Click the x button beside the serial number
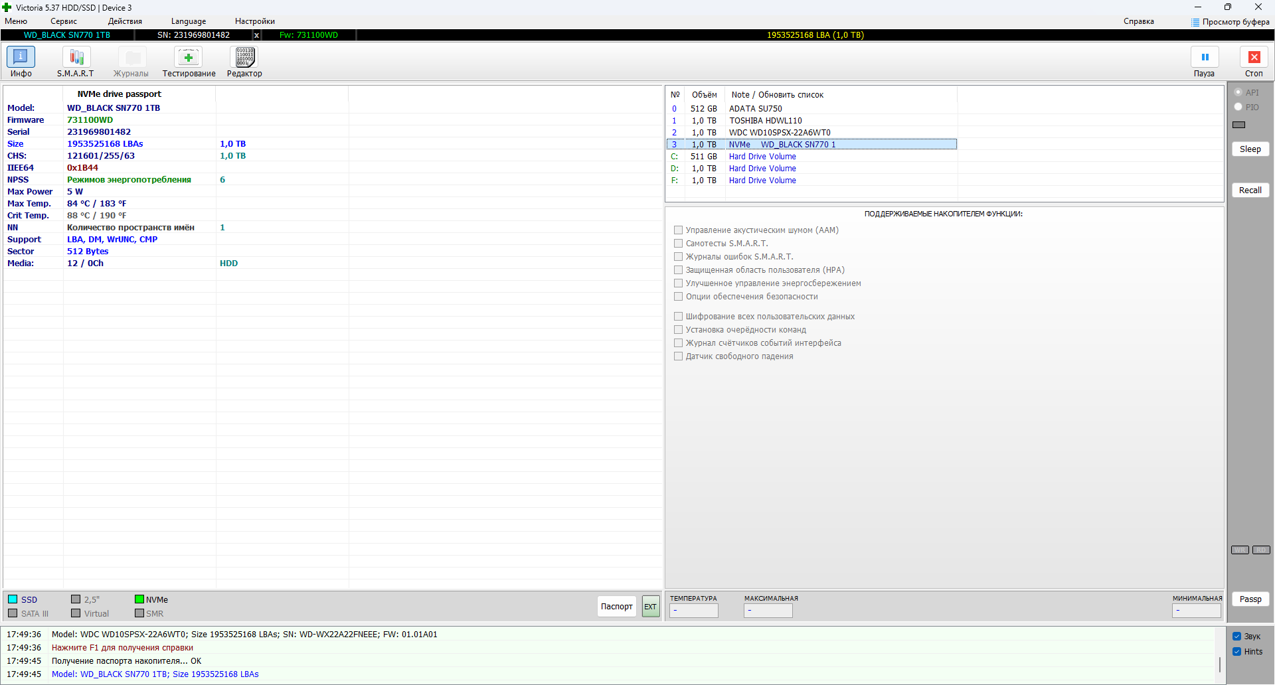The height and width of the screenshot is (685, 1275). click(x=256, y=35)
